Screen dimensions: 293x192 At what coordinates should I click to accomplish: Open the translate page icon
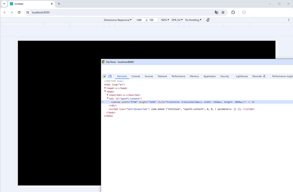click(216, 12)
